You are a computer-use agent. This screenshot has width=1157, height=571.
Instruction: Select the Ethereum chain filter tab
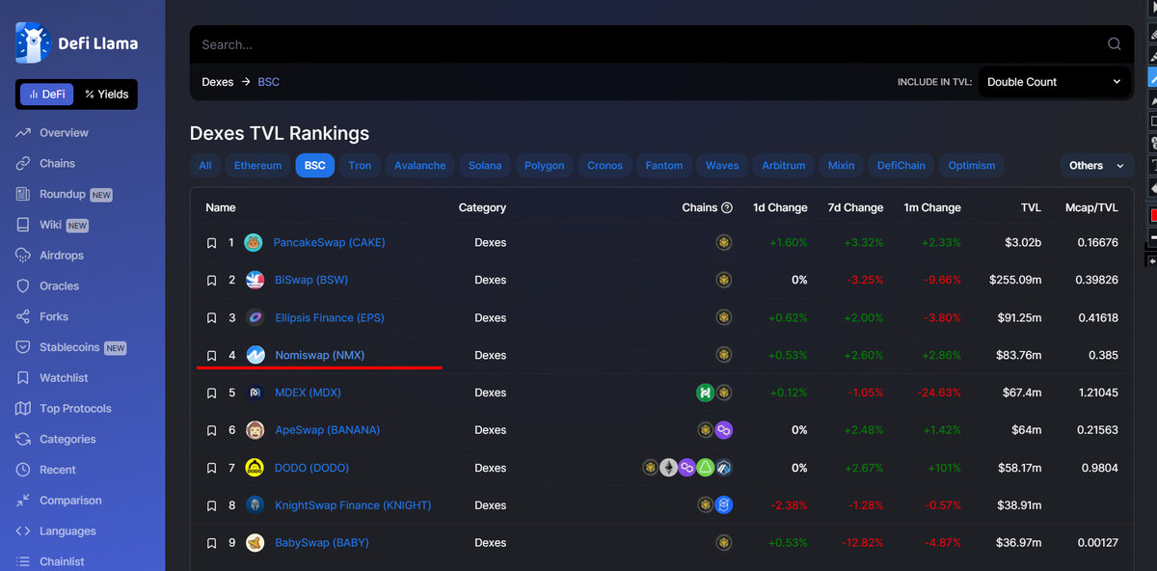pyautogui.click(x=258, y=166)
